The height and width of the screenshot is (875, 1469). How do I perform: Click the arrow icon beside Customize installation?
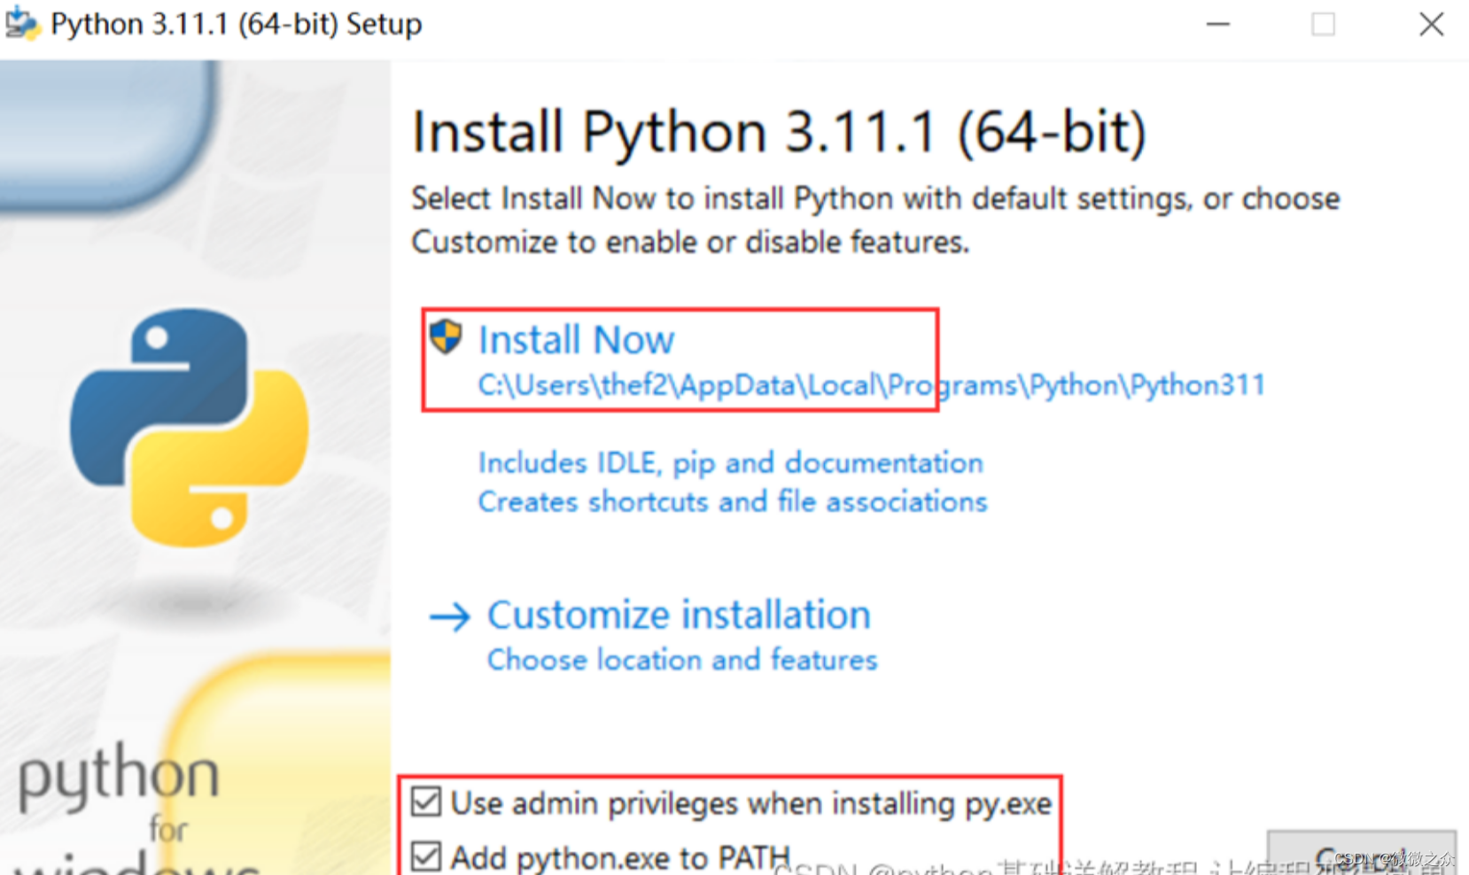450,616
